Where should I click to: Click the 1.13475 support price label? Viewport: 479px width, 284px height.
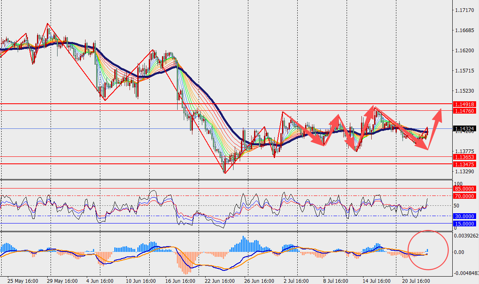pyautogui.click(x=464, y=165)
